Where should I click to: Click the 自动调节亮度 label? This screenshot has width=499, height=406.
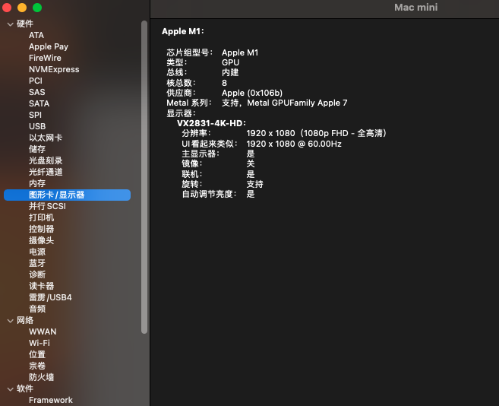point(209,194)
